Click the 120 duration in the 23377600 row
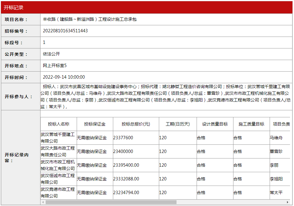 [163, 138]
